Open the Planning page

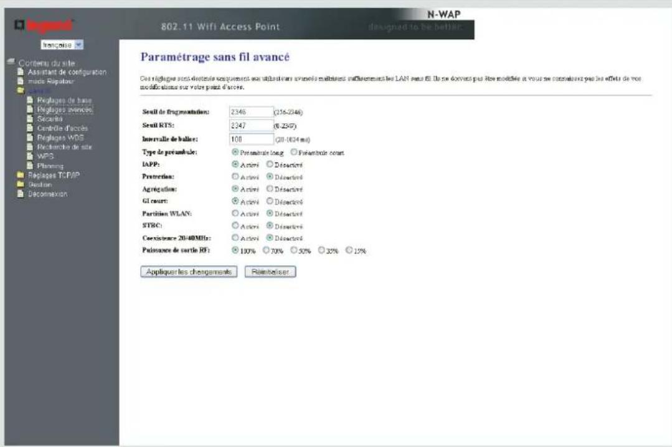pyautogui.click(x=50, y=166)
